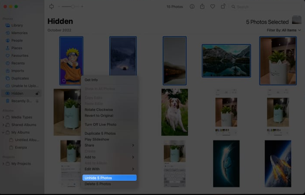Open Duplicates in the sidebar
The image size is (305, 195).
tap(21, 78)
